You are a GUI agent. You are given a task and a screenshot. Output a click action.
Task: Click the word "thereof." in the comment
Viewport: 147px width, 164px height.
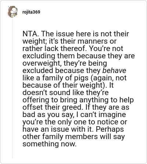pos(74,48)
